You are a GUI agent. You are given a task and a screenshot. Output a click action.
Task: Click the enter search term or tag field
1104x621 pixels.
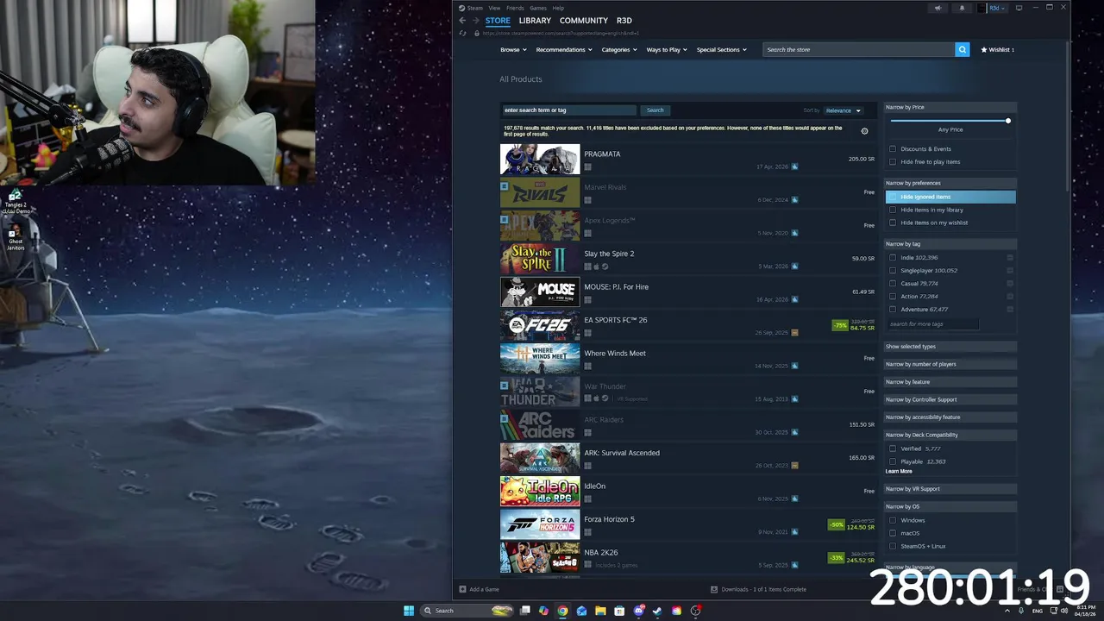[569, 110]
